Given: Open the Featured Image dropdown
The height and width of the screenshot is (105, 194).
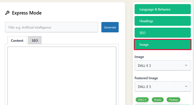Looking at the screenshot, I should pyautogui.click(x=163, y=86).
